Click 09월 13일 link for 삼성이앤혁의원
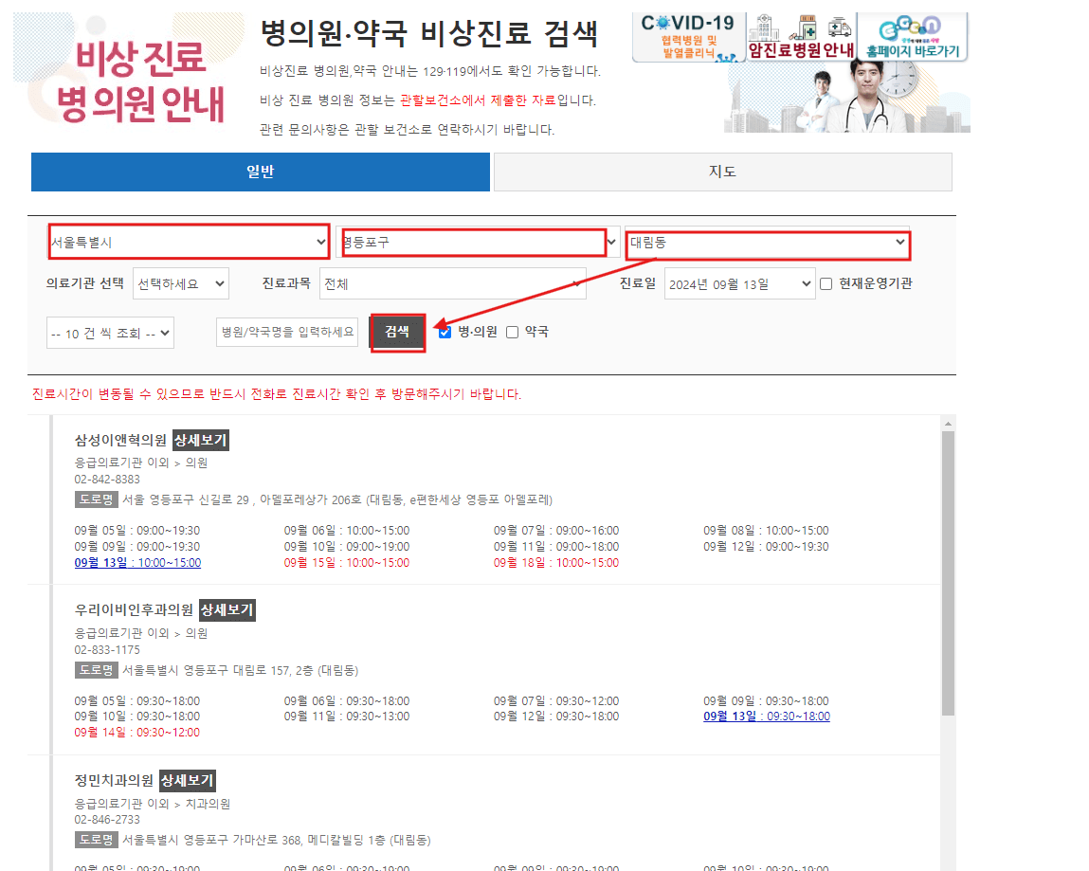This screenshot has width=1089, height=871. click(x=137, y=563)
